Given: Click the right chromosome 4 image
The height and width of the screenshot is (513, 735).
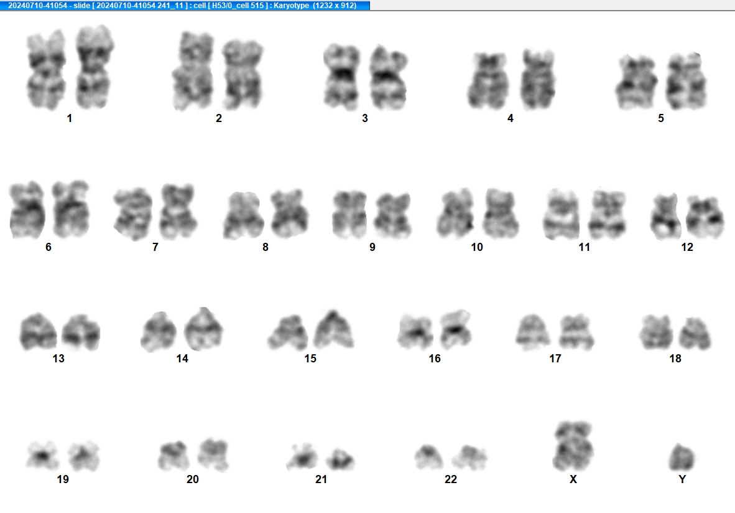Looking at the screenshot, I should click(x=538, y=79).
